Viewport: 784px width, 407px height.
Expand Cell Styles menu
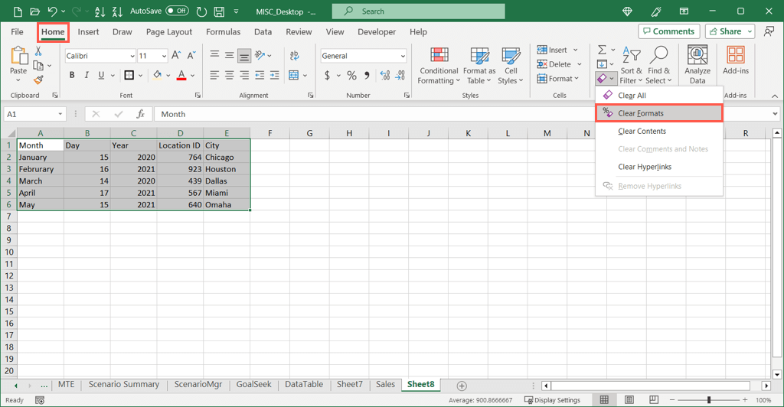(511, 66)
